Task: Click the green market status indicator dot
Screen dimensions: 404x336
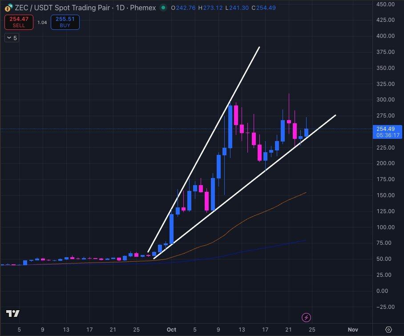Action: [x=163, y=8]
